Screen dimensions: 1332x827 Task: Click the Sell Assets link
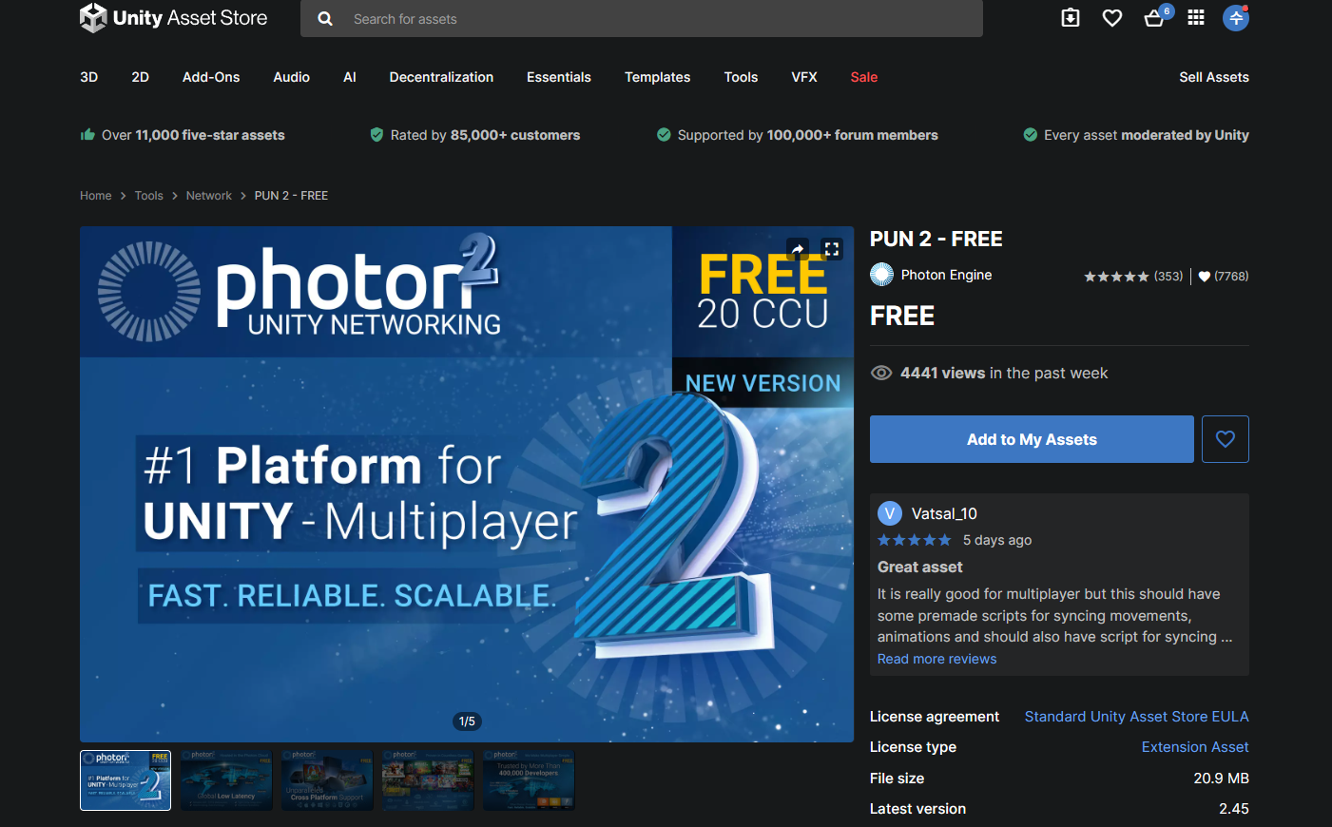pos(1214,77)
